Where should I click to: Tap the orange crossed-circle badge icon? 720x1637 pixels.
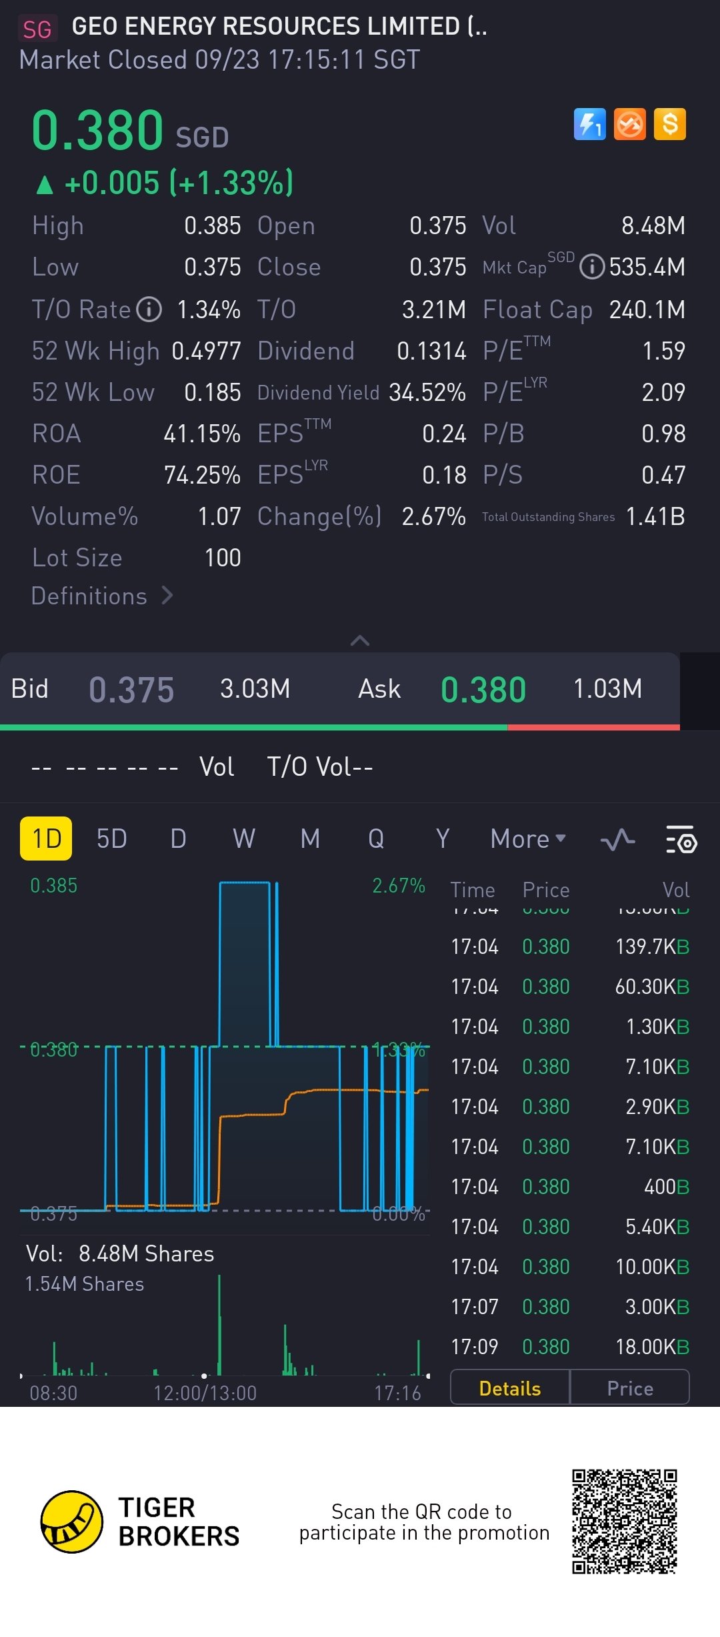point(629,124)
